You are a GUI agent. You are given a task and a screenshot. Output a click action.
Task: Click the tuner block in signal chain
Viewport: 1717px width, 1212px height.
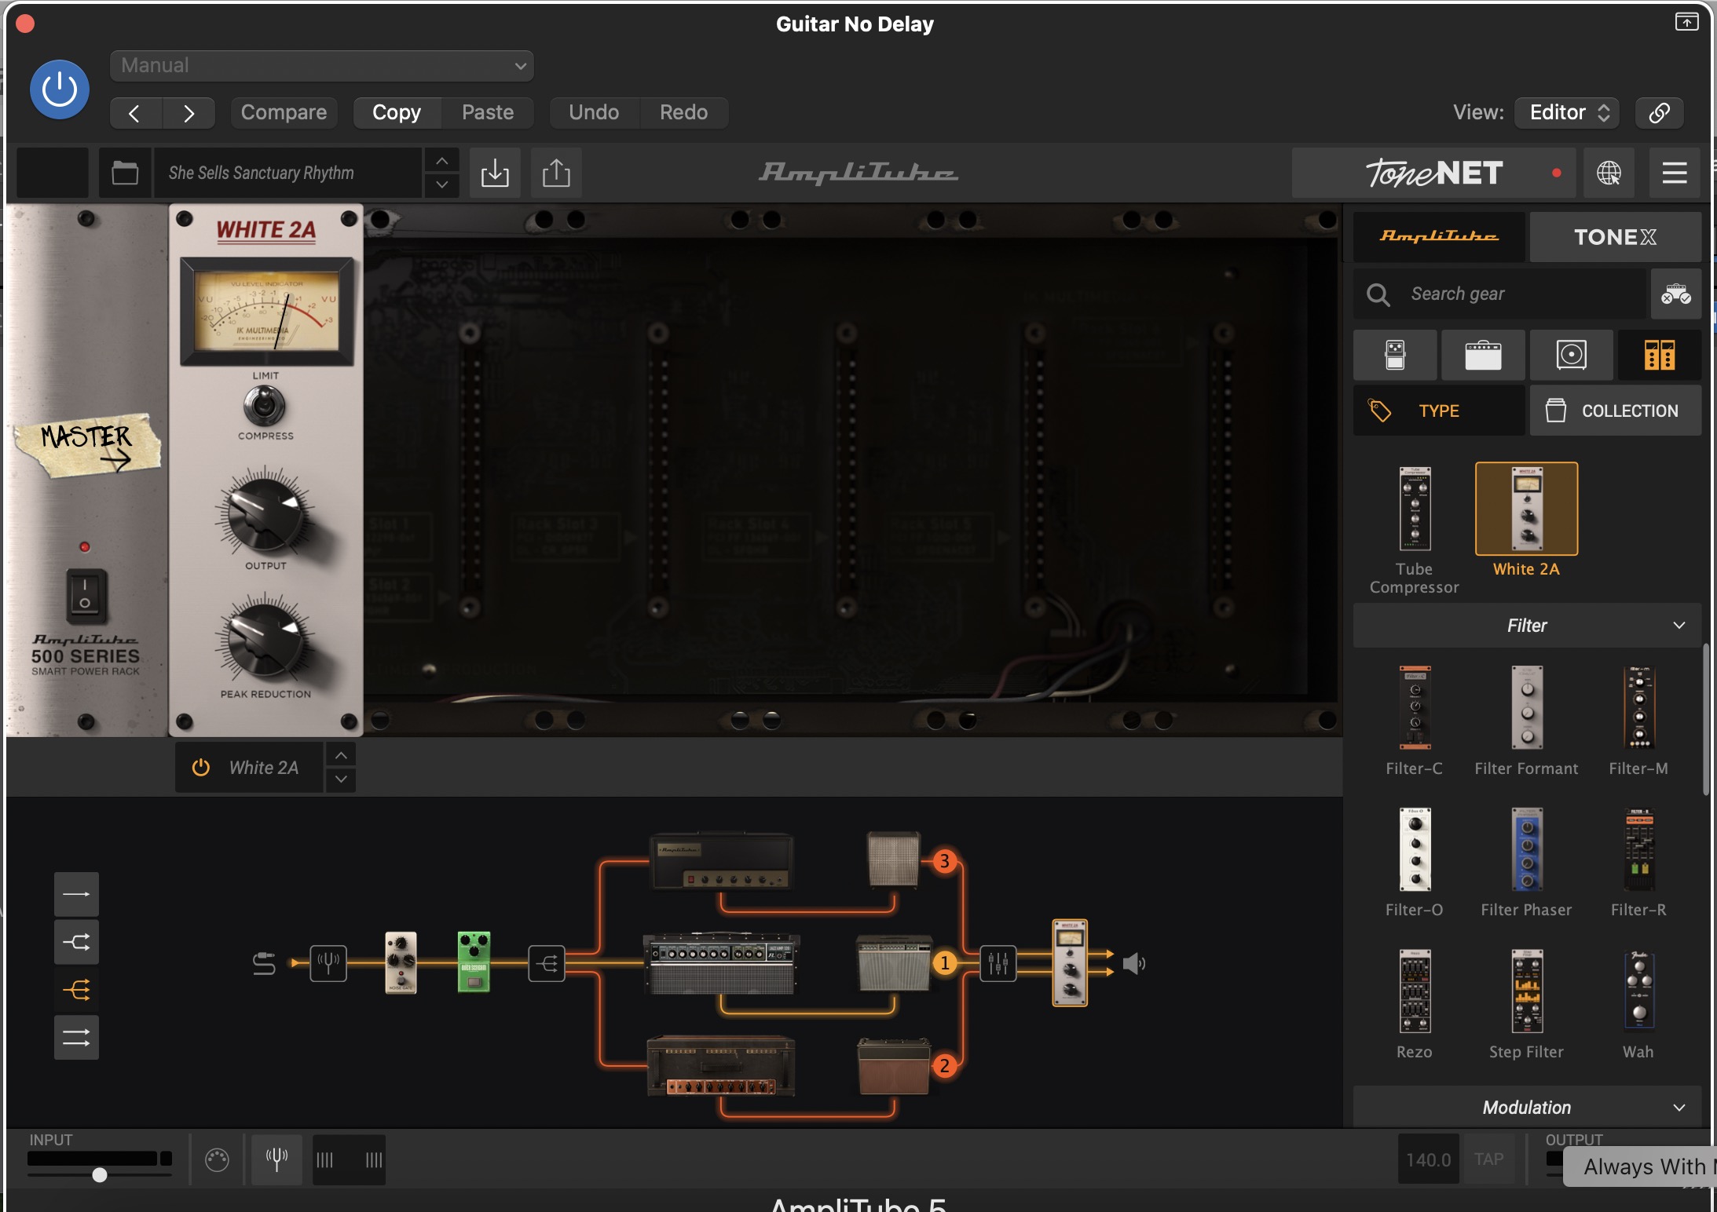328,963
